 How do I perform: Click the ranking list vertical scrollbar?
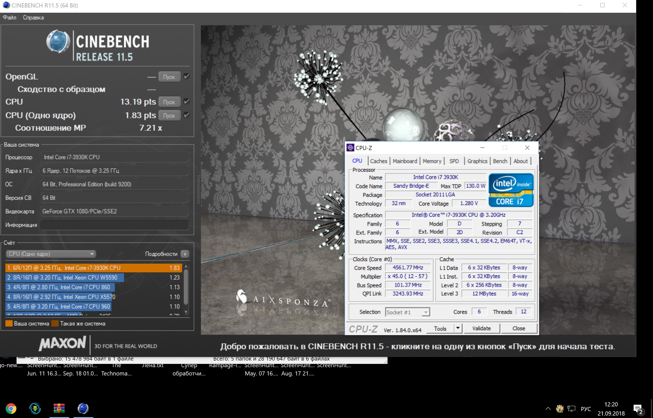(186, 287)
